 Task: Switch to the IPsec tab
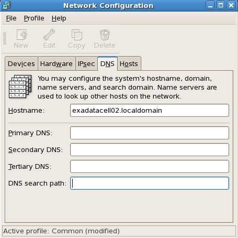(x=86, y=63)
